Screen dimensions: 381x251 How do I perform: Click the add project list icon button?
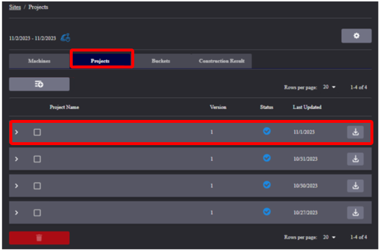(39, 84)
